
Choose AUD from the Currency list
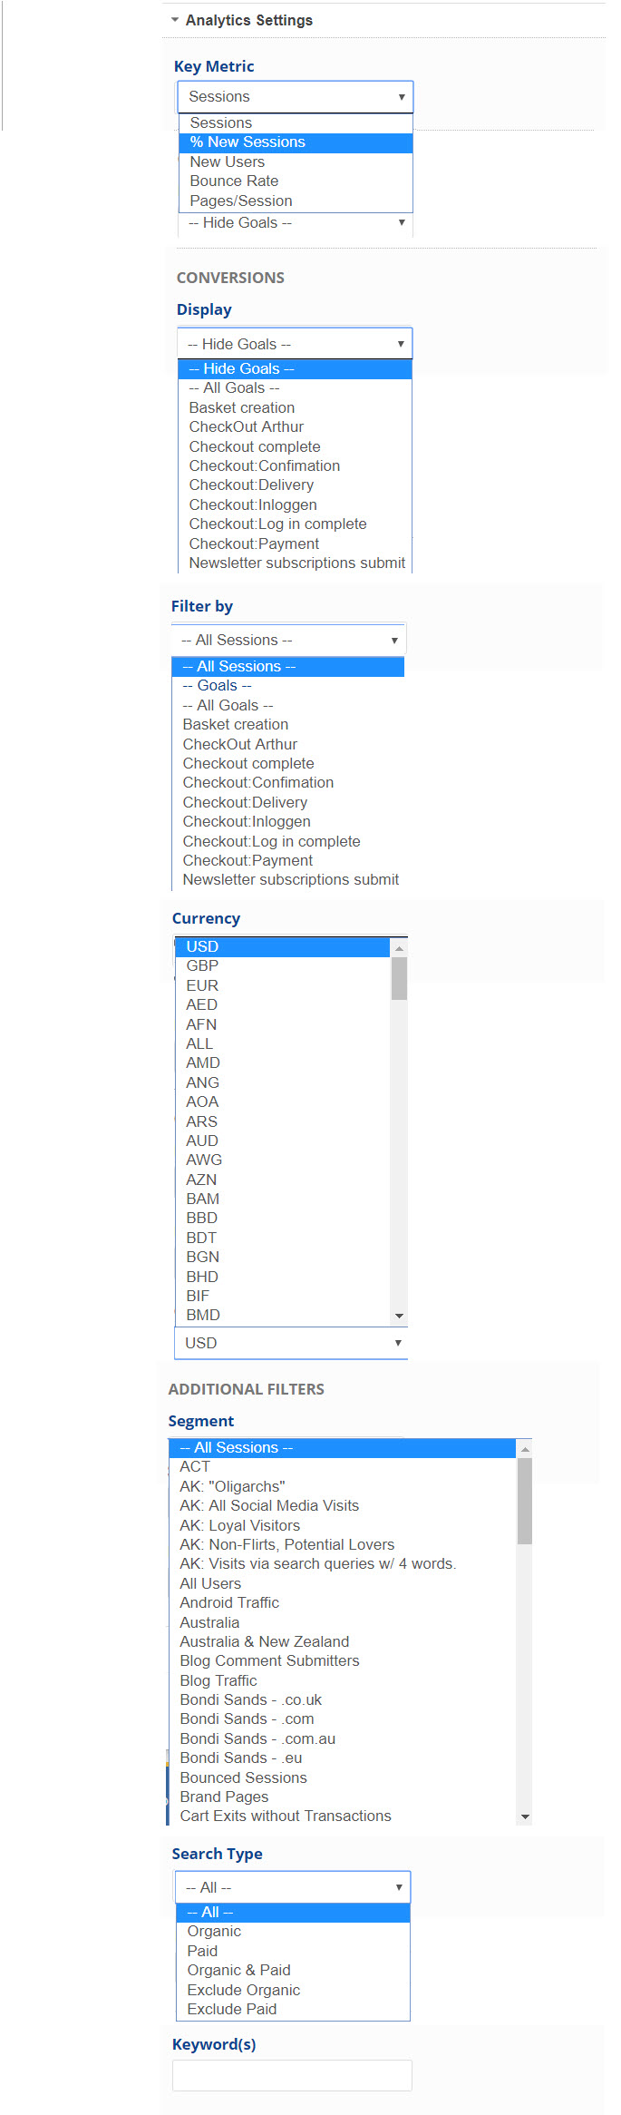[x=202, y=1141]
